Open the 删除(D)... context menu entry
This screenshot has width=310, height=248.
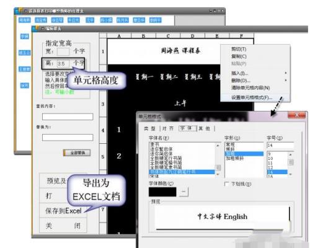[x=241, y=80]
